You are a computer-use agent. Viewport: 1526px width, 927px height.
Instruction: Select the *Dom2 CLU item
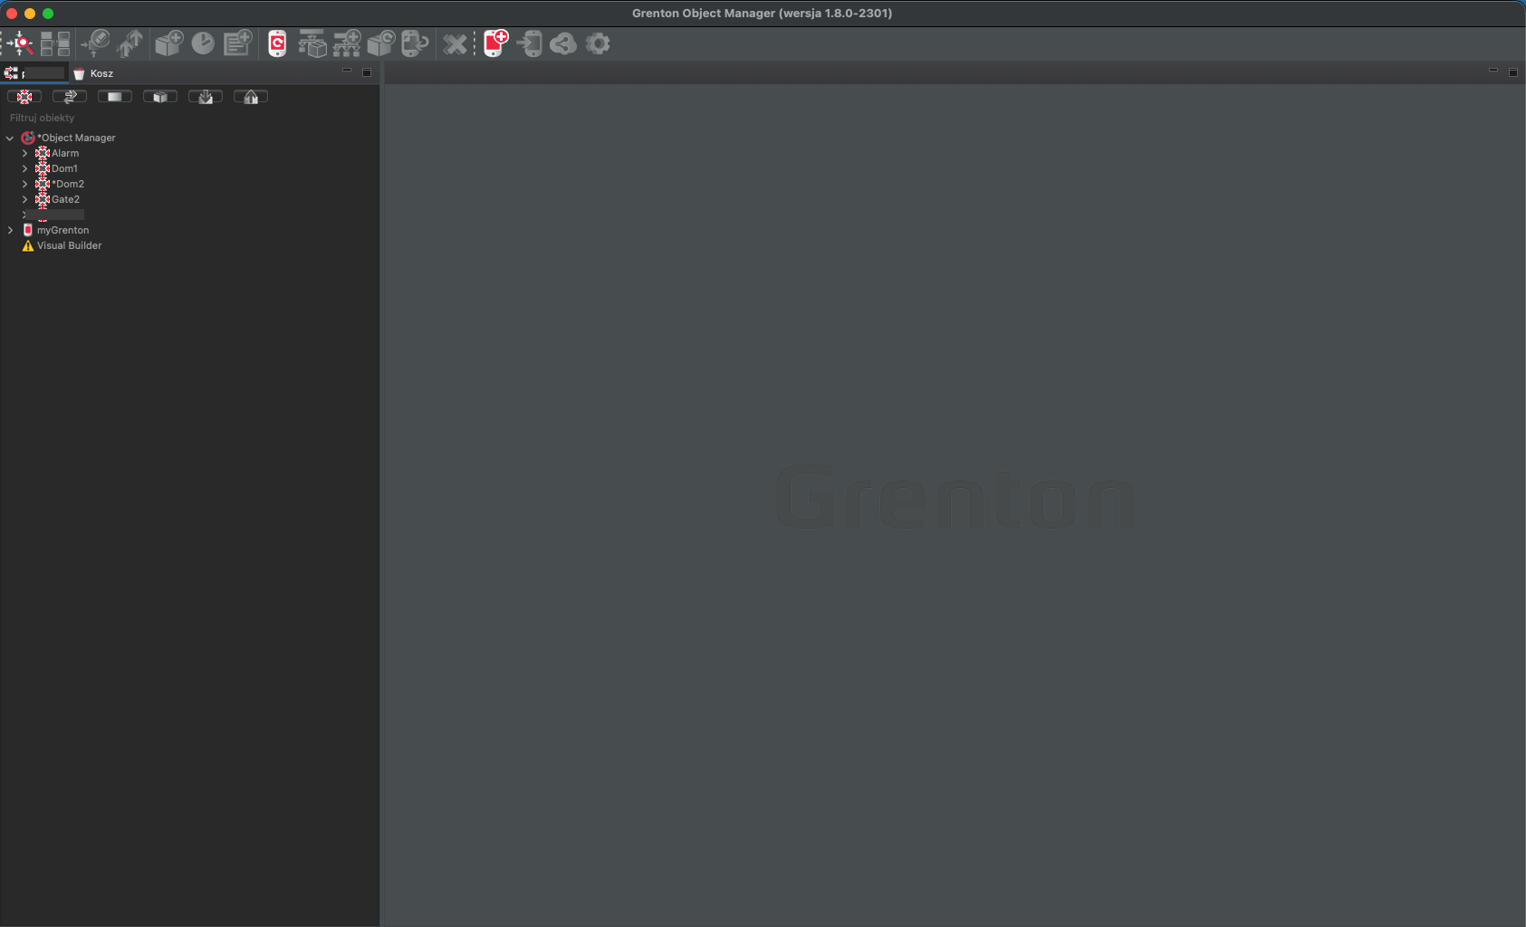68,185
